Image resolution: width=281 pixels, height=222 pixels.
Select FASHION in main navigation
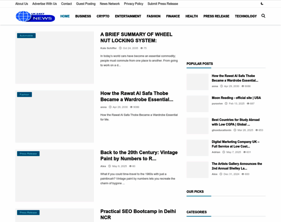[x=153, y=16]
